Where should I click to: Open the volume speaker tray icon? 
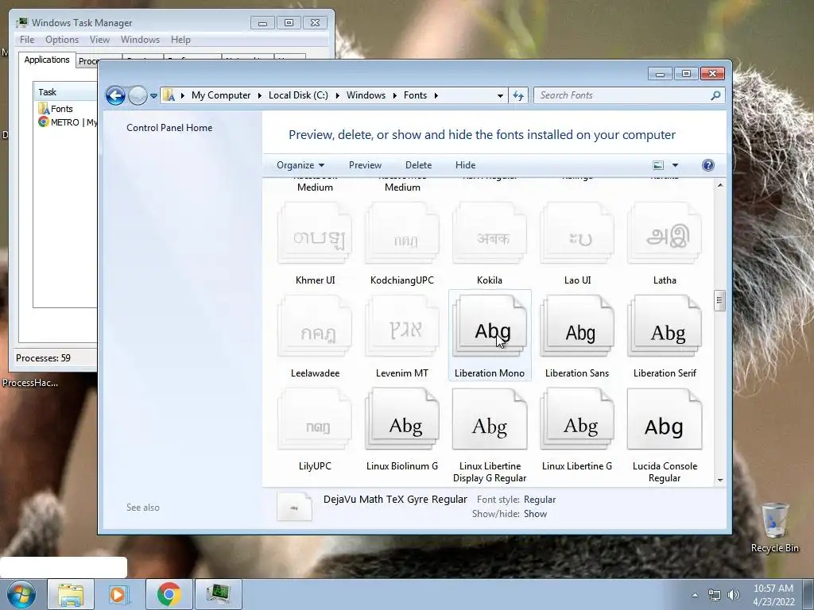[x=734, y=595]
